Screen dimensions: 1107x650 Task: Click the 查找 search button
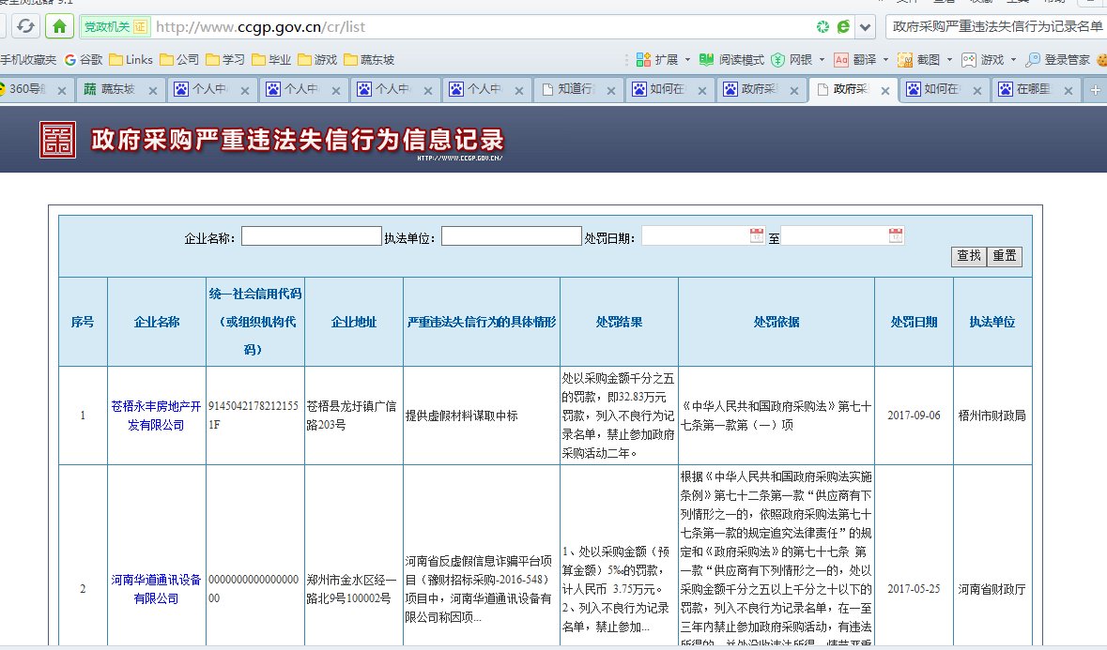coord(969,256)
